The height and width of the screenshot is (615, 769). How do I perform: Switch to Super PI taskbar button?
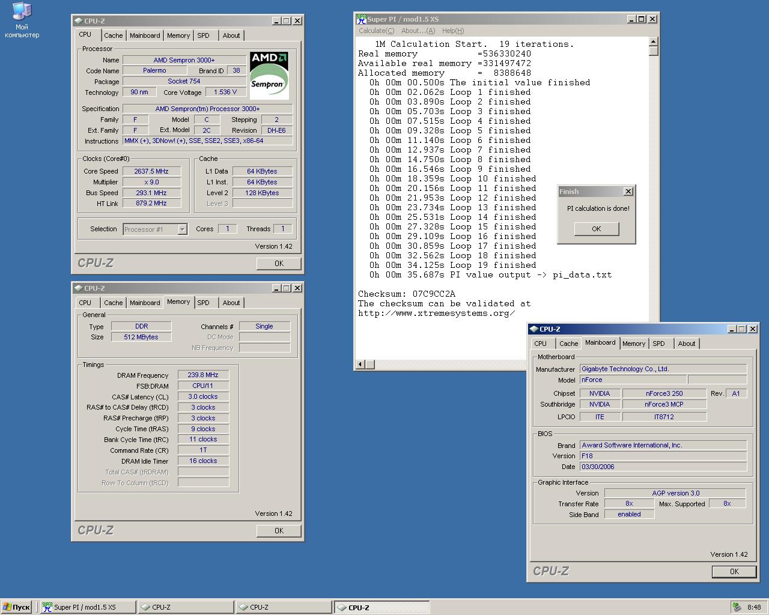pos(87,607)
